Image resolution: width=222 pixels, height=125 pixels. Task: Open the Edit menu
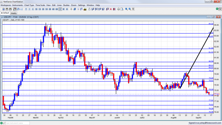coord(54,5)
